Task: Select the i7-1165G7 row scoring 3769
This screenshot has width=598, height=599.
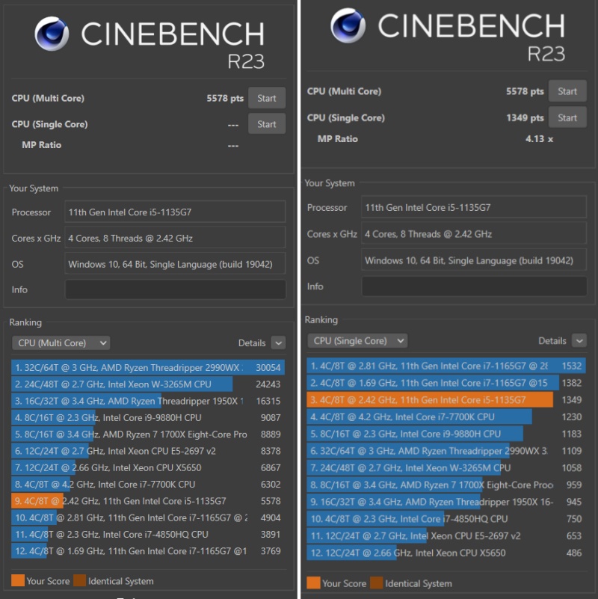Action: (x=148, y=551)
